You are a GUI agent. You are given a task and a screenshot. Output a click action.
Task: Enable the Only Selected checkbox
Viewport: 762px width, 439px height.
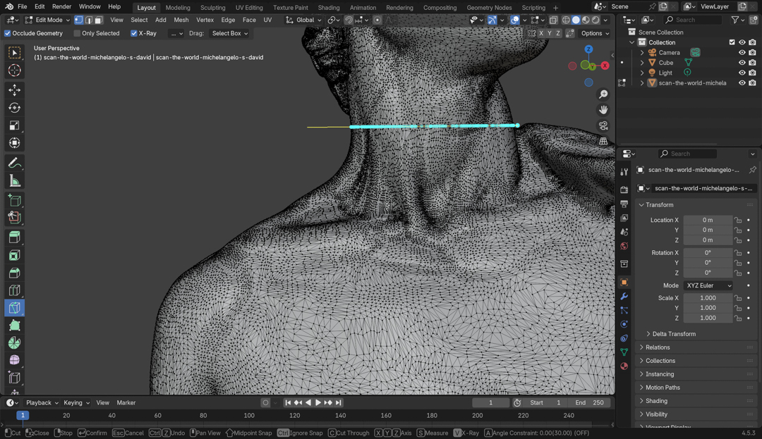pyautogui.click(x=78, y=33)
